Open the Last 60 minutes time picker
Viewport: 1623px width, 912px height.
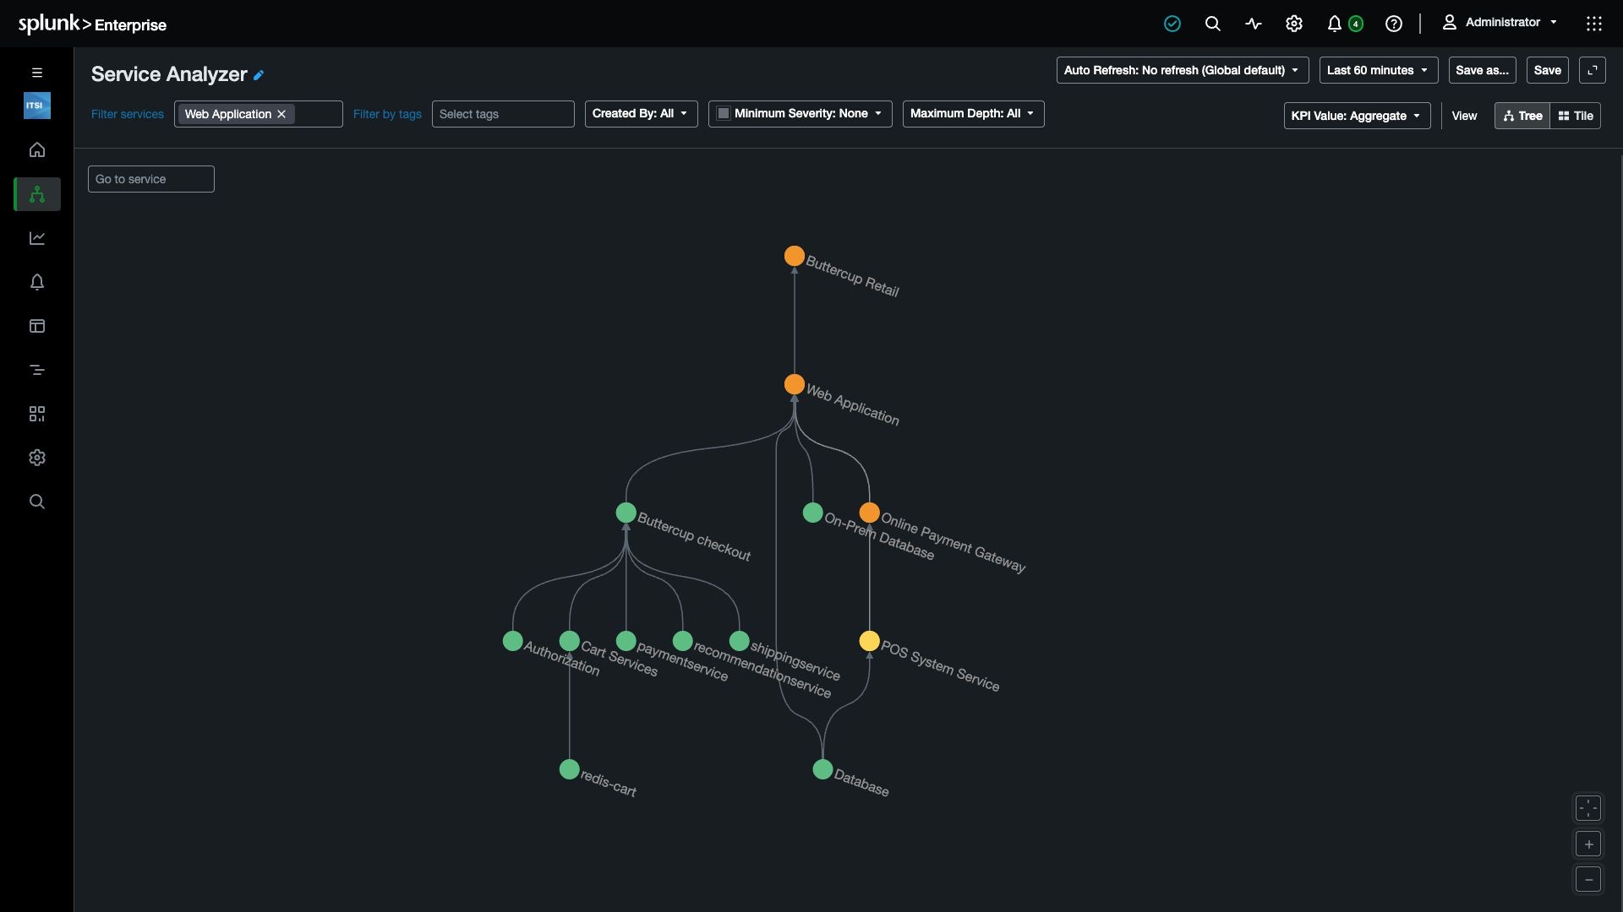[x=1379, y=70]
